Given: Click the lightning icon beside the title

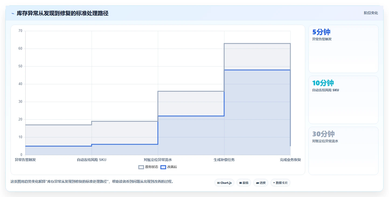Looking at the screenshot, I should pyautogui.click(x=13, y=13).
